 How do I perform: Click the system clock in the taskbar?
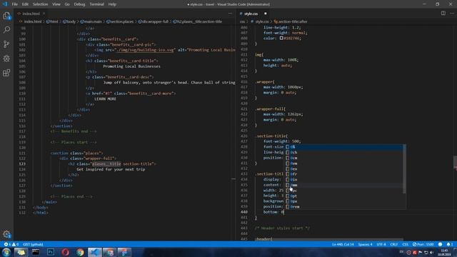(445, 252)
